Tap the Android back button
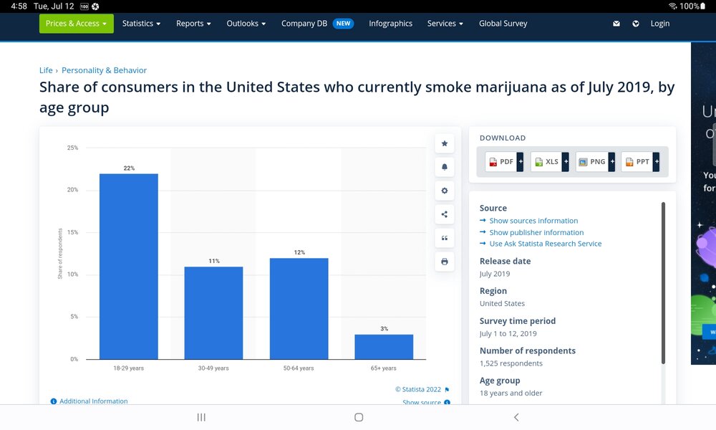716x430 pixels. (x=516, y=417)
